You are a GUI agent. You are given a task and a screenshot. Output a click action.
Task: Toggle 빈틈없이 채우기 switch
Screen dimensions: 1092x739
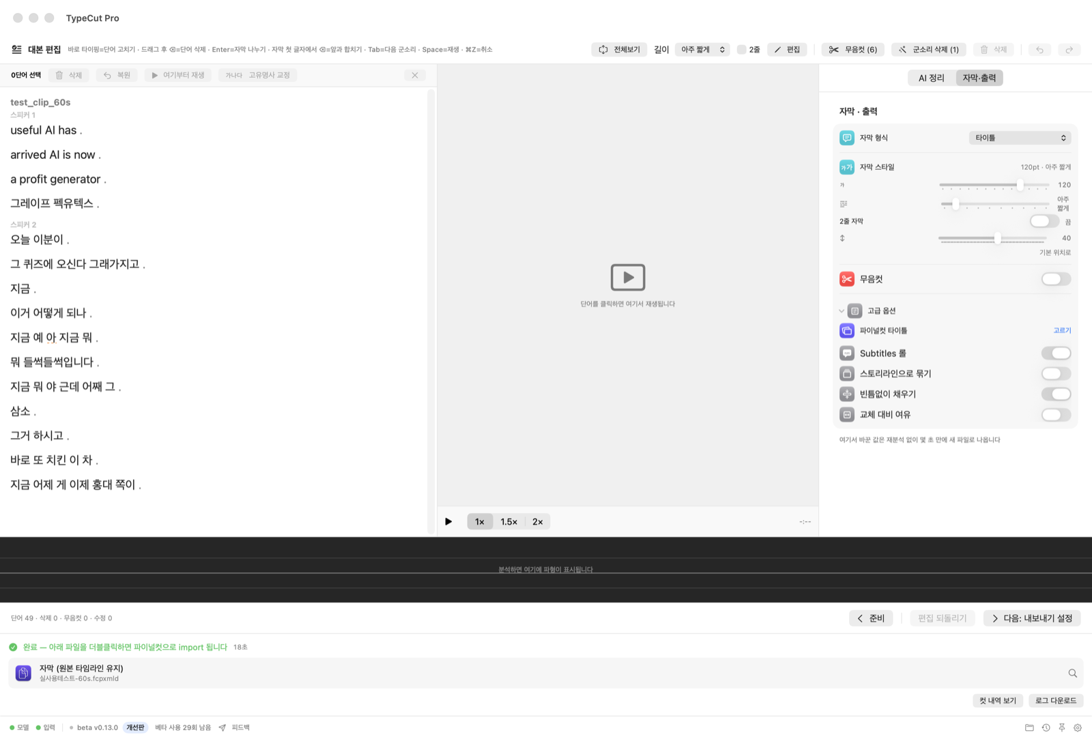1056,394
